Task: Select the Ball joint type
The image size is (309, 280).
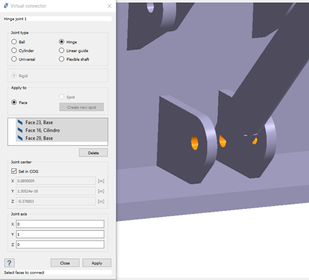Action: [14, 42]
